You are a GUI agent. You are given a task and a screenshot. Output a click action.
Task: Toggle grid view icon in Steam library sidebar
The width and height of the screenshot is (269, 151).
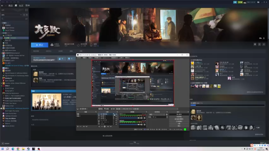tap(26, 10)
